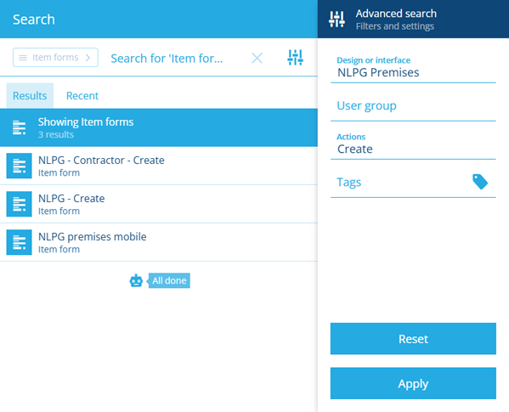Click the Search for 'Item for...' input field

click(x=175, y=59)
